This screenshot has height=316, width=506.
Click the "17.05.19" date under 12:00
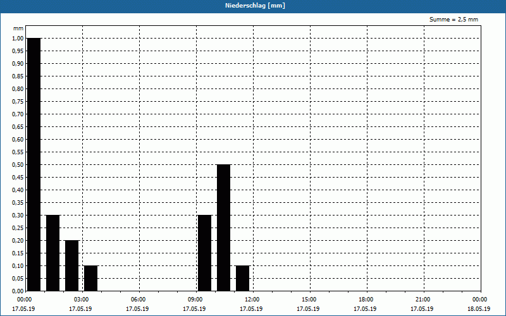[x=251, y=308]
